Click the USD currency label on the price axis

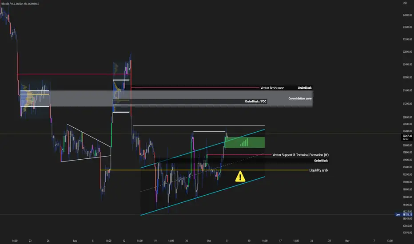(405, 3)
